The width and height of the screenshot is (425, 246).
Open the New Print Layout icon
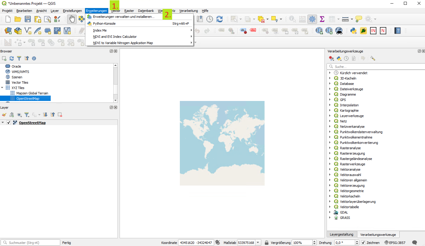click(x=38, y=19)
